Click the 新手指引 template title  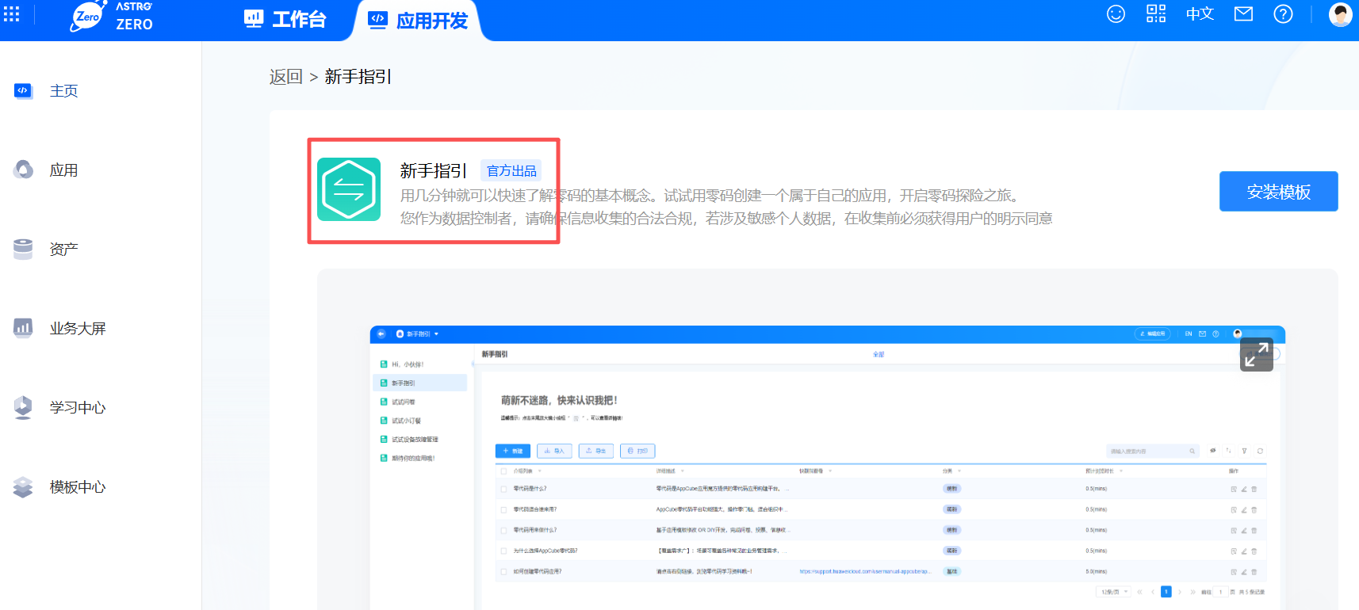[x=434, y=171]
